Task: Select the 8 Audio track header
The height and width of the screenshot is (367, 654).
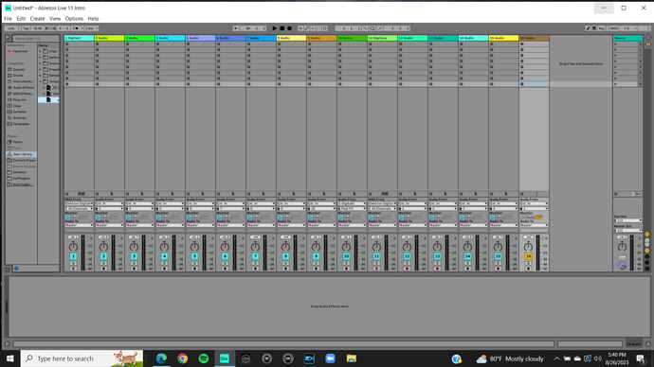Action: coord(291,38)
